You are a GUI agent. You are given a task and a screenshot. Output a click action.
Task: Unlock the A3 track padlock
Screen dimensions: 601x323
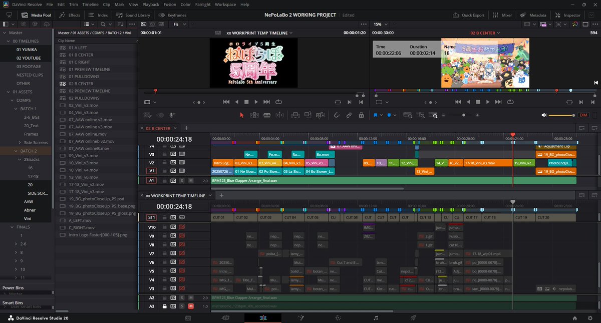(164, 306)
